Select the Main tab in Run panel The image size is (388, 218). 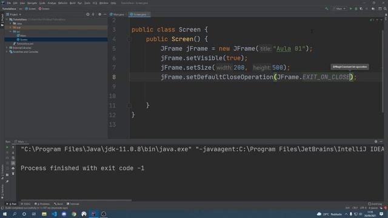21,142
